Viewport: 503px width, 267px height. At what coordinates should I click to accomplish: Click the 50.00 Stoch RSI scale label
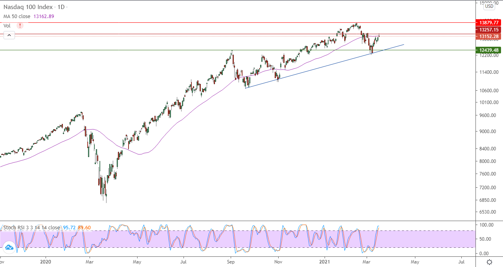pyautogui.click(x=485, y=239)
